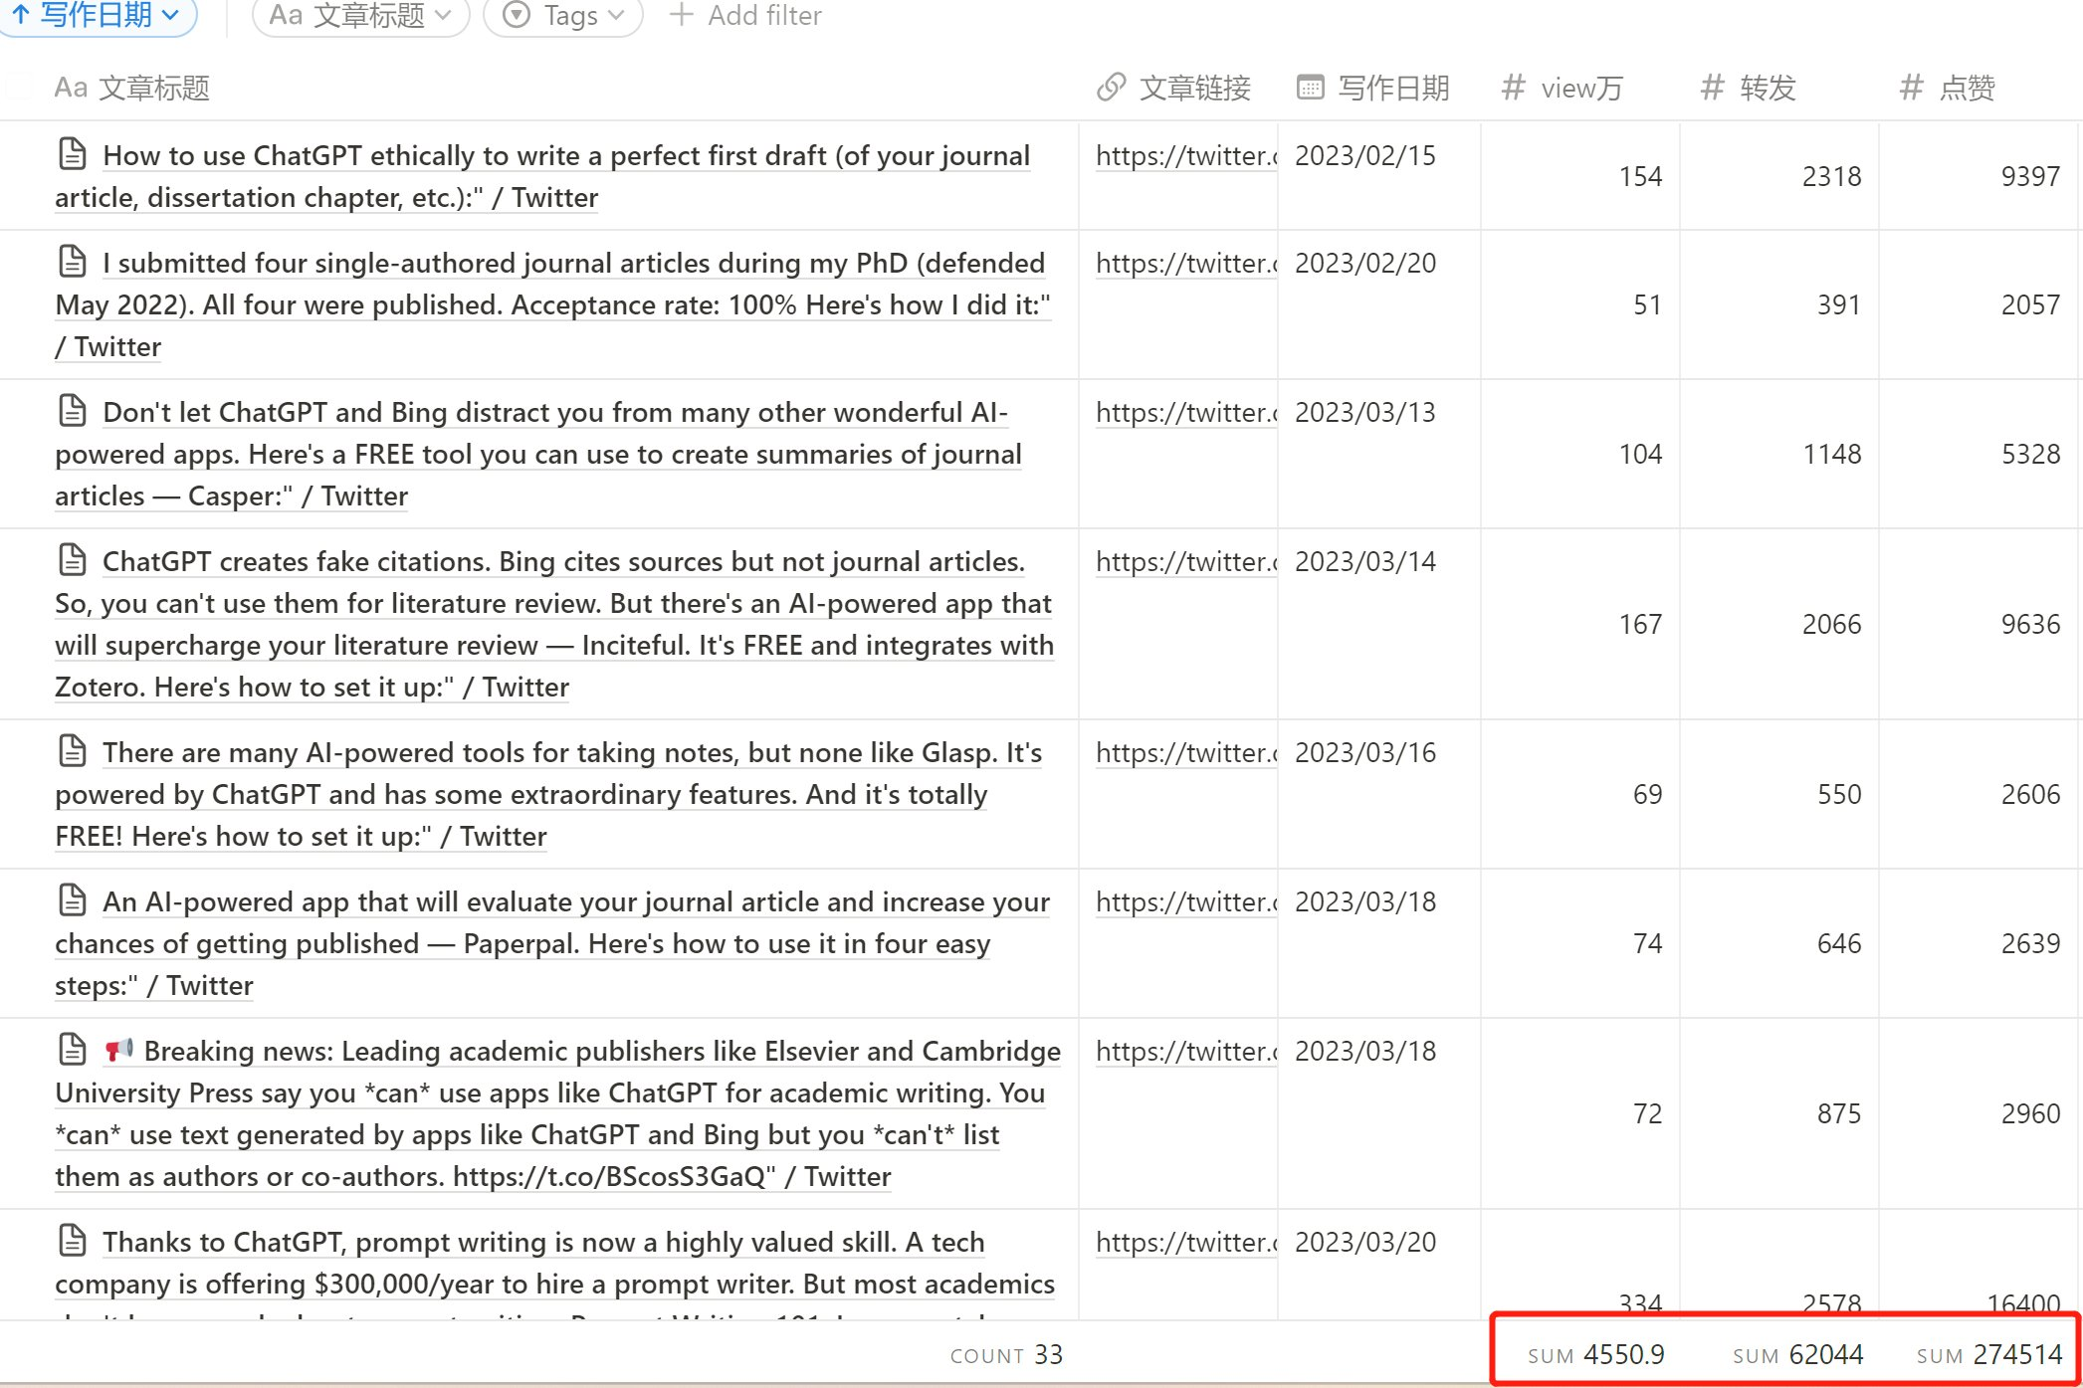Screen dimensions: 2083x1388
Task: Open page icon of Inciteful literature review row
Action: point(73,560)
